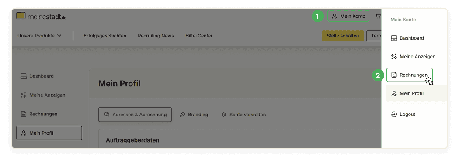
Task: Click the Konto verwalten gear icon
Action: 224,115
